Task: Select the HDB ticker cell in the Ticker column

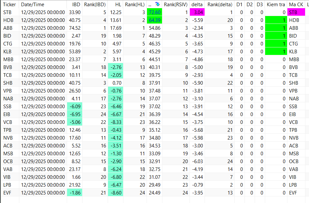Action: click(x=10, y=20)
